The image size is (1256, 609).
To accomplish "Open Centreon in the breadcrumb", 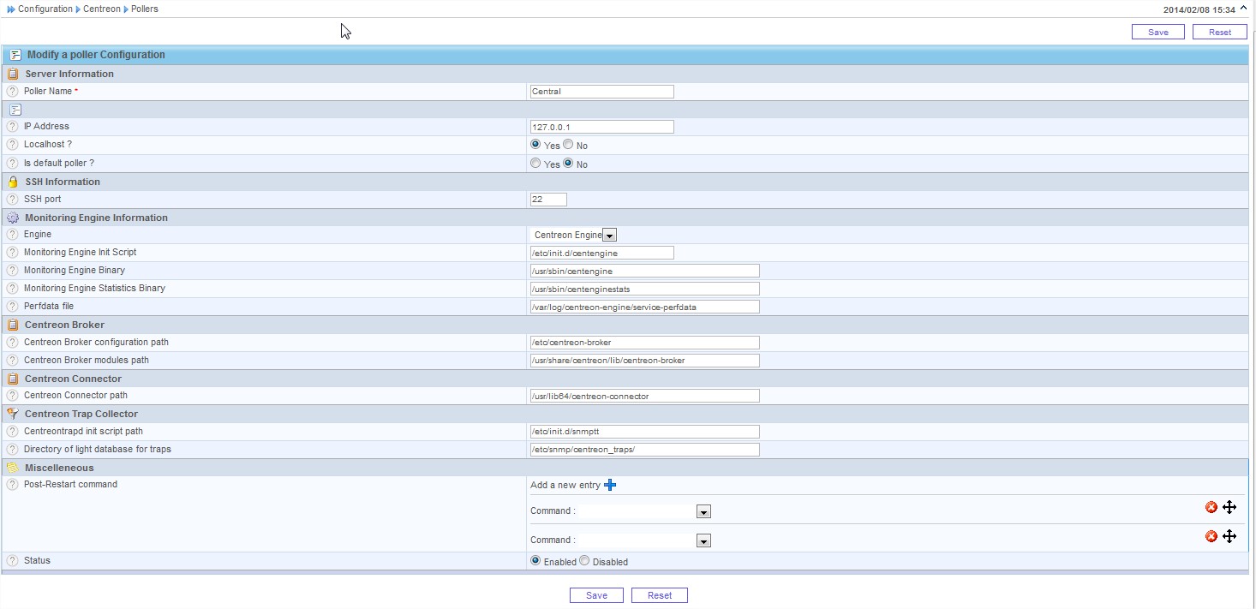I will [102, 9].
